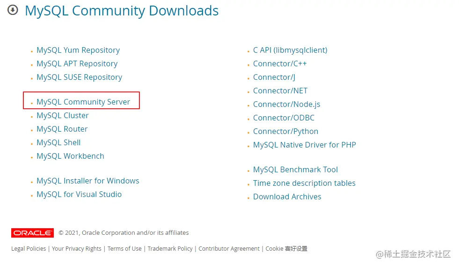This screenshot has width=459, height=267.
Task: Open Connector/NET link
Action: pyautogui.click(x=280, y=91)
